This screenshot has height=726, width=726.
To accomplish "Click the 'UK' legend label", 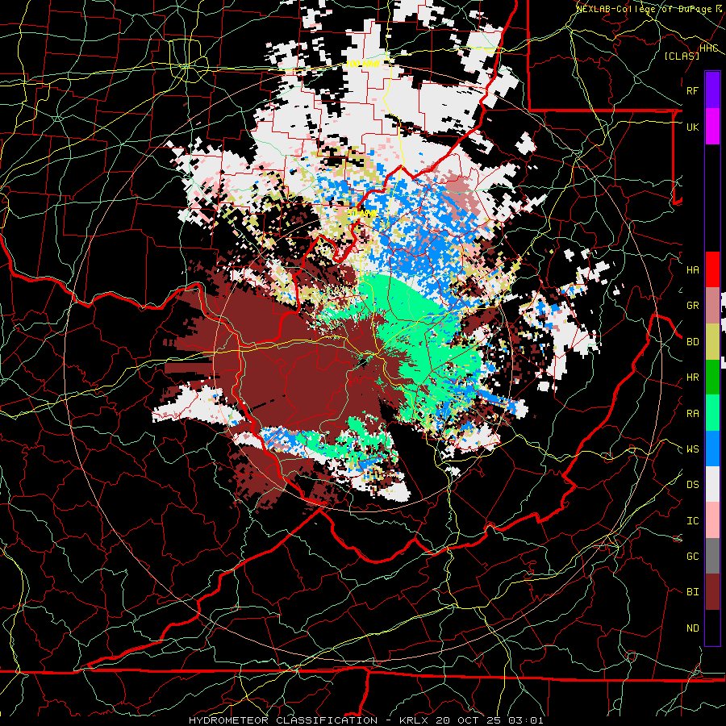I will coord(693,127).
